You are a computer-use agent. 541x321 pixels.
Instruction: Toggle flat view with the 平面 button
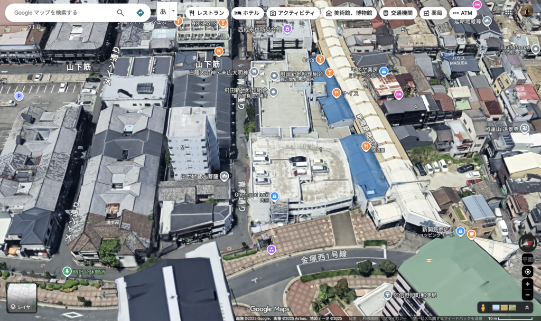coord(527,259)
